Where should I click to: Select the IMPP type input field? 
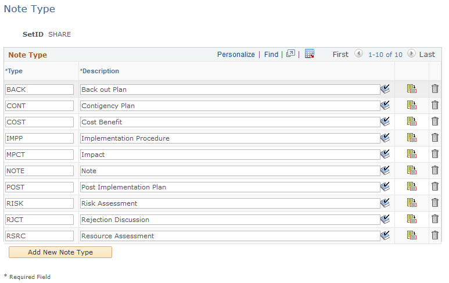(x=39, y=138)
